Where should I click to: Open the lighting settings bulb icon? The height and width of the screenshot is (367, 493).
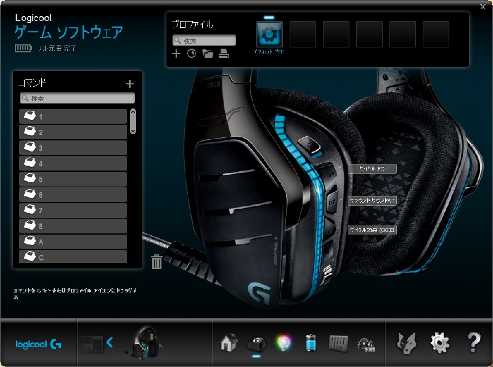pyautogui.click(x=283, y=343)
